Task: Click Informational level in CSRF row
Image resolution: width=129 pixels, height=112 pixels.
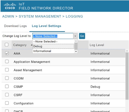Action: (x=100, y=95)
